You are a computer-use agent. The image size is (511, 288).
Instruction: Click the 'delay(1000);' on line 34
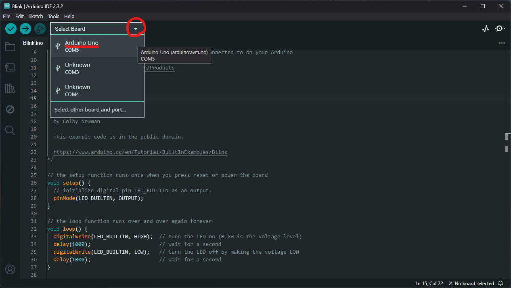(x=72, y=244)
